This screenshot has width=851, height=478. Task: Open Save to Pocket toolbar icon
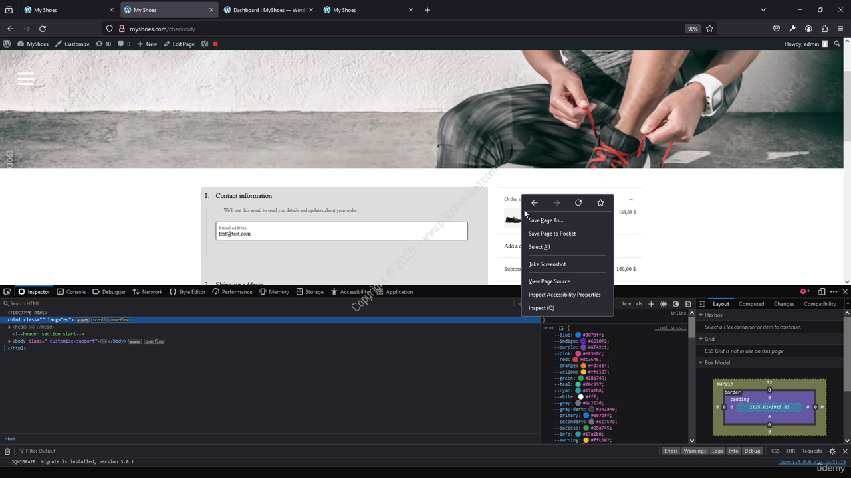pos(777,29)
